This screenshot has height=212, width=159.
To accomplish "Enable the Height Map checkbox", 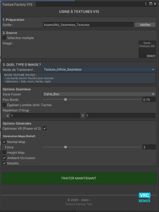I will coord(4,152).
